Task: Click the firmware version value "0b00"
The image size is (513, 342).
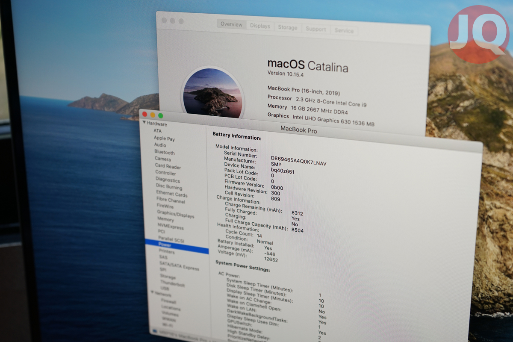Action: click(x=277, y=187)
